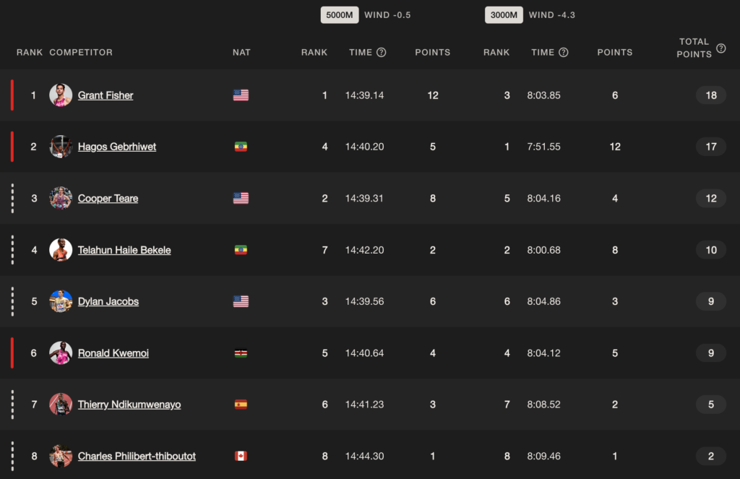Click Hagos Gebrhiwet's total points badge 17
This screenshot has width=740, height=479.
(711, 147)
